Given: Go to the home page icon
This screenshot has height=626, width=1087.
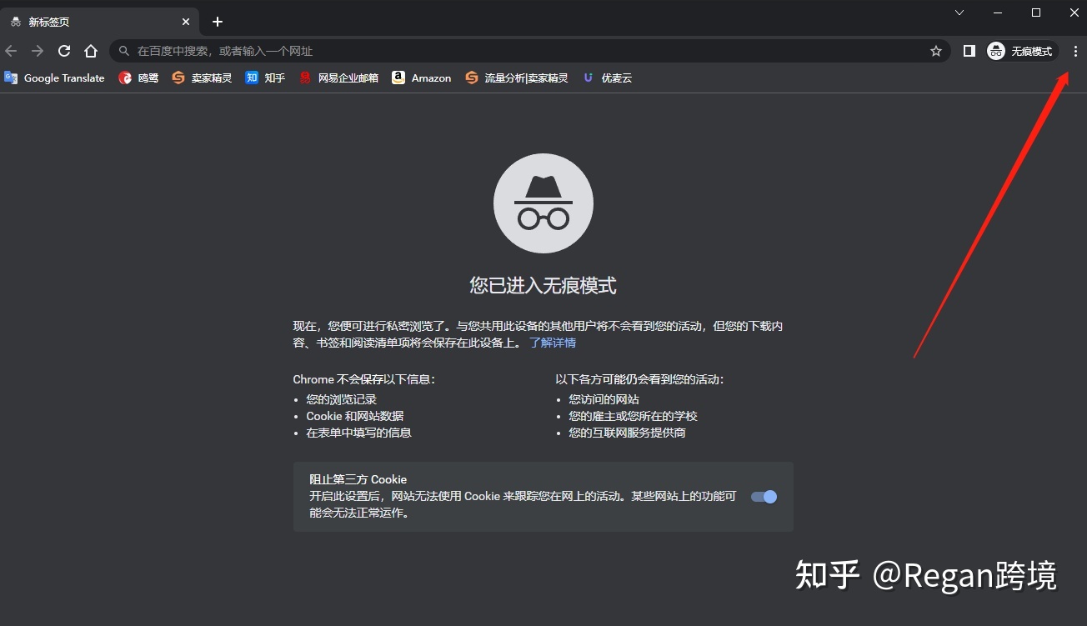Looking at the screenshot, I should click(x=91, y=51).
